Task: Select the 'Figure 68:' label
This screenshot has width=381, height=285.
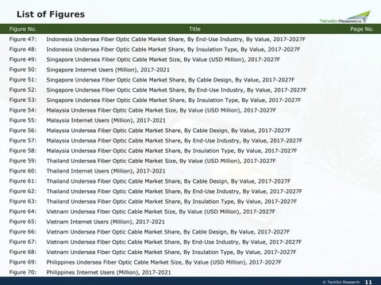Action: [23, 252]
